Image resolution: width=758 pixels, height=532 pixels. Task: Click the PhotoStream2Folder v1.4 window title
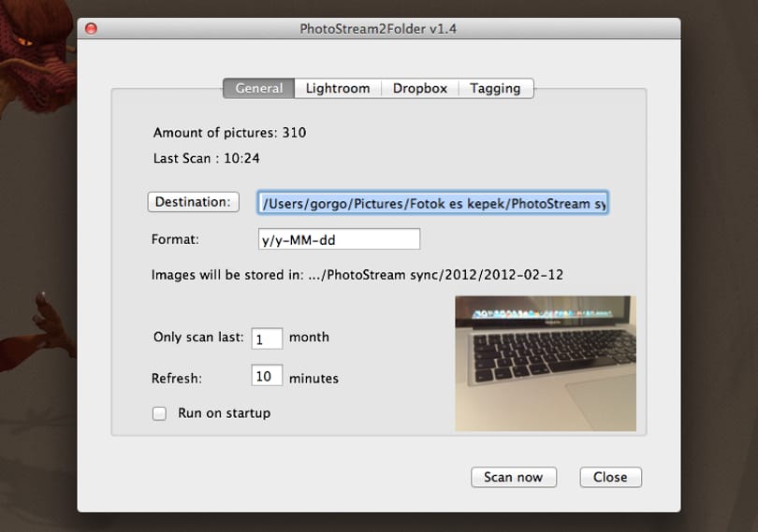[x=378, y=29]
